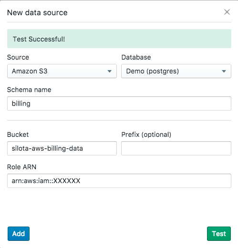Click the arrow on the Source combo box
238x248 pixels.
[109, 71]
